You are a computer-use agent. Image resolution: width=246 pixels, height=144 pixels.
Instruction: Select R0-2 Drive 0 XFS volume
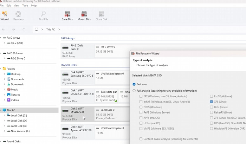[x=112, y=51]
